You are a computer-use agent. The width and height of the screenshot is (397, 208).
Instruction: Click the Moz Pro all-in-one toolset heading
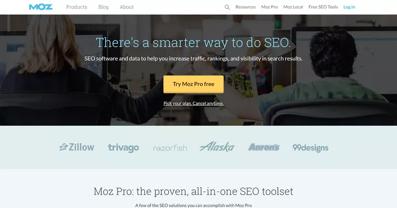[194, 191]
